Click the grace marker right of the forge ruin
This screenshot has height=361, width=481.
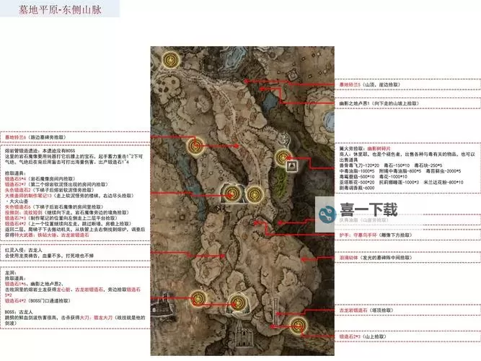[x=255, y=194]
